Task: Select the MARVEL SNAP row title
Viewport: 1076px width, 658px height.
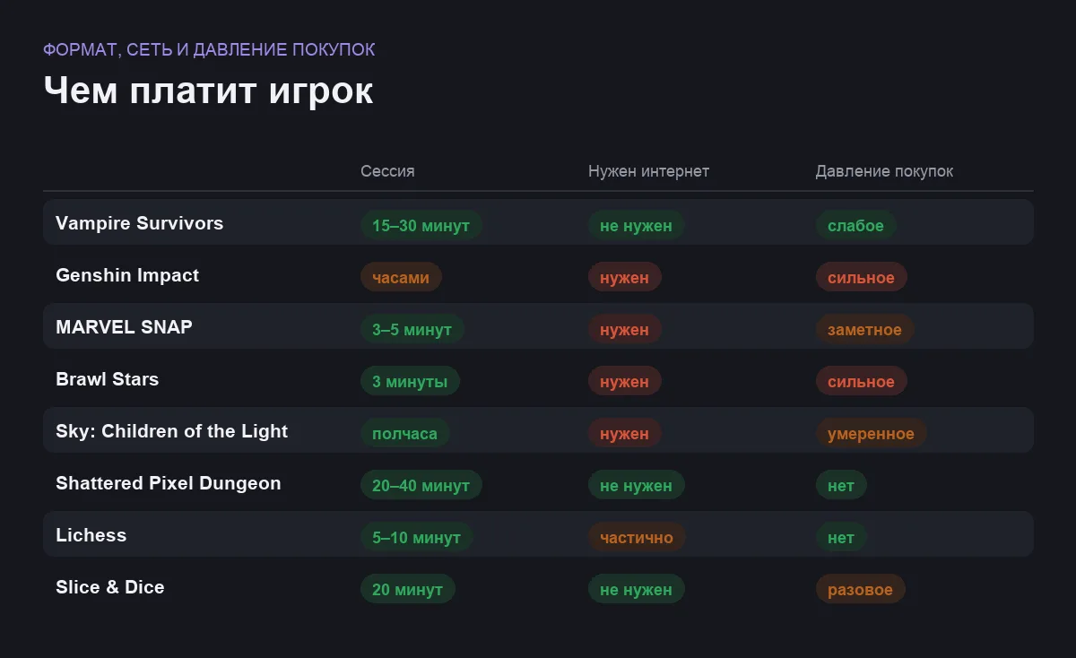Action: click(x=124, y=327)
